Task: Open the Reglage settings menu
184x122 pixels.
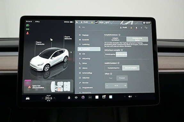Action: tap(84, 35)
